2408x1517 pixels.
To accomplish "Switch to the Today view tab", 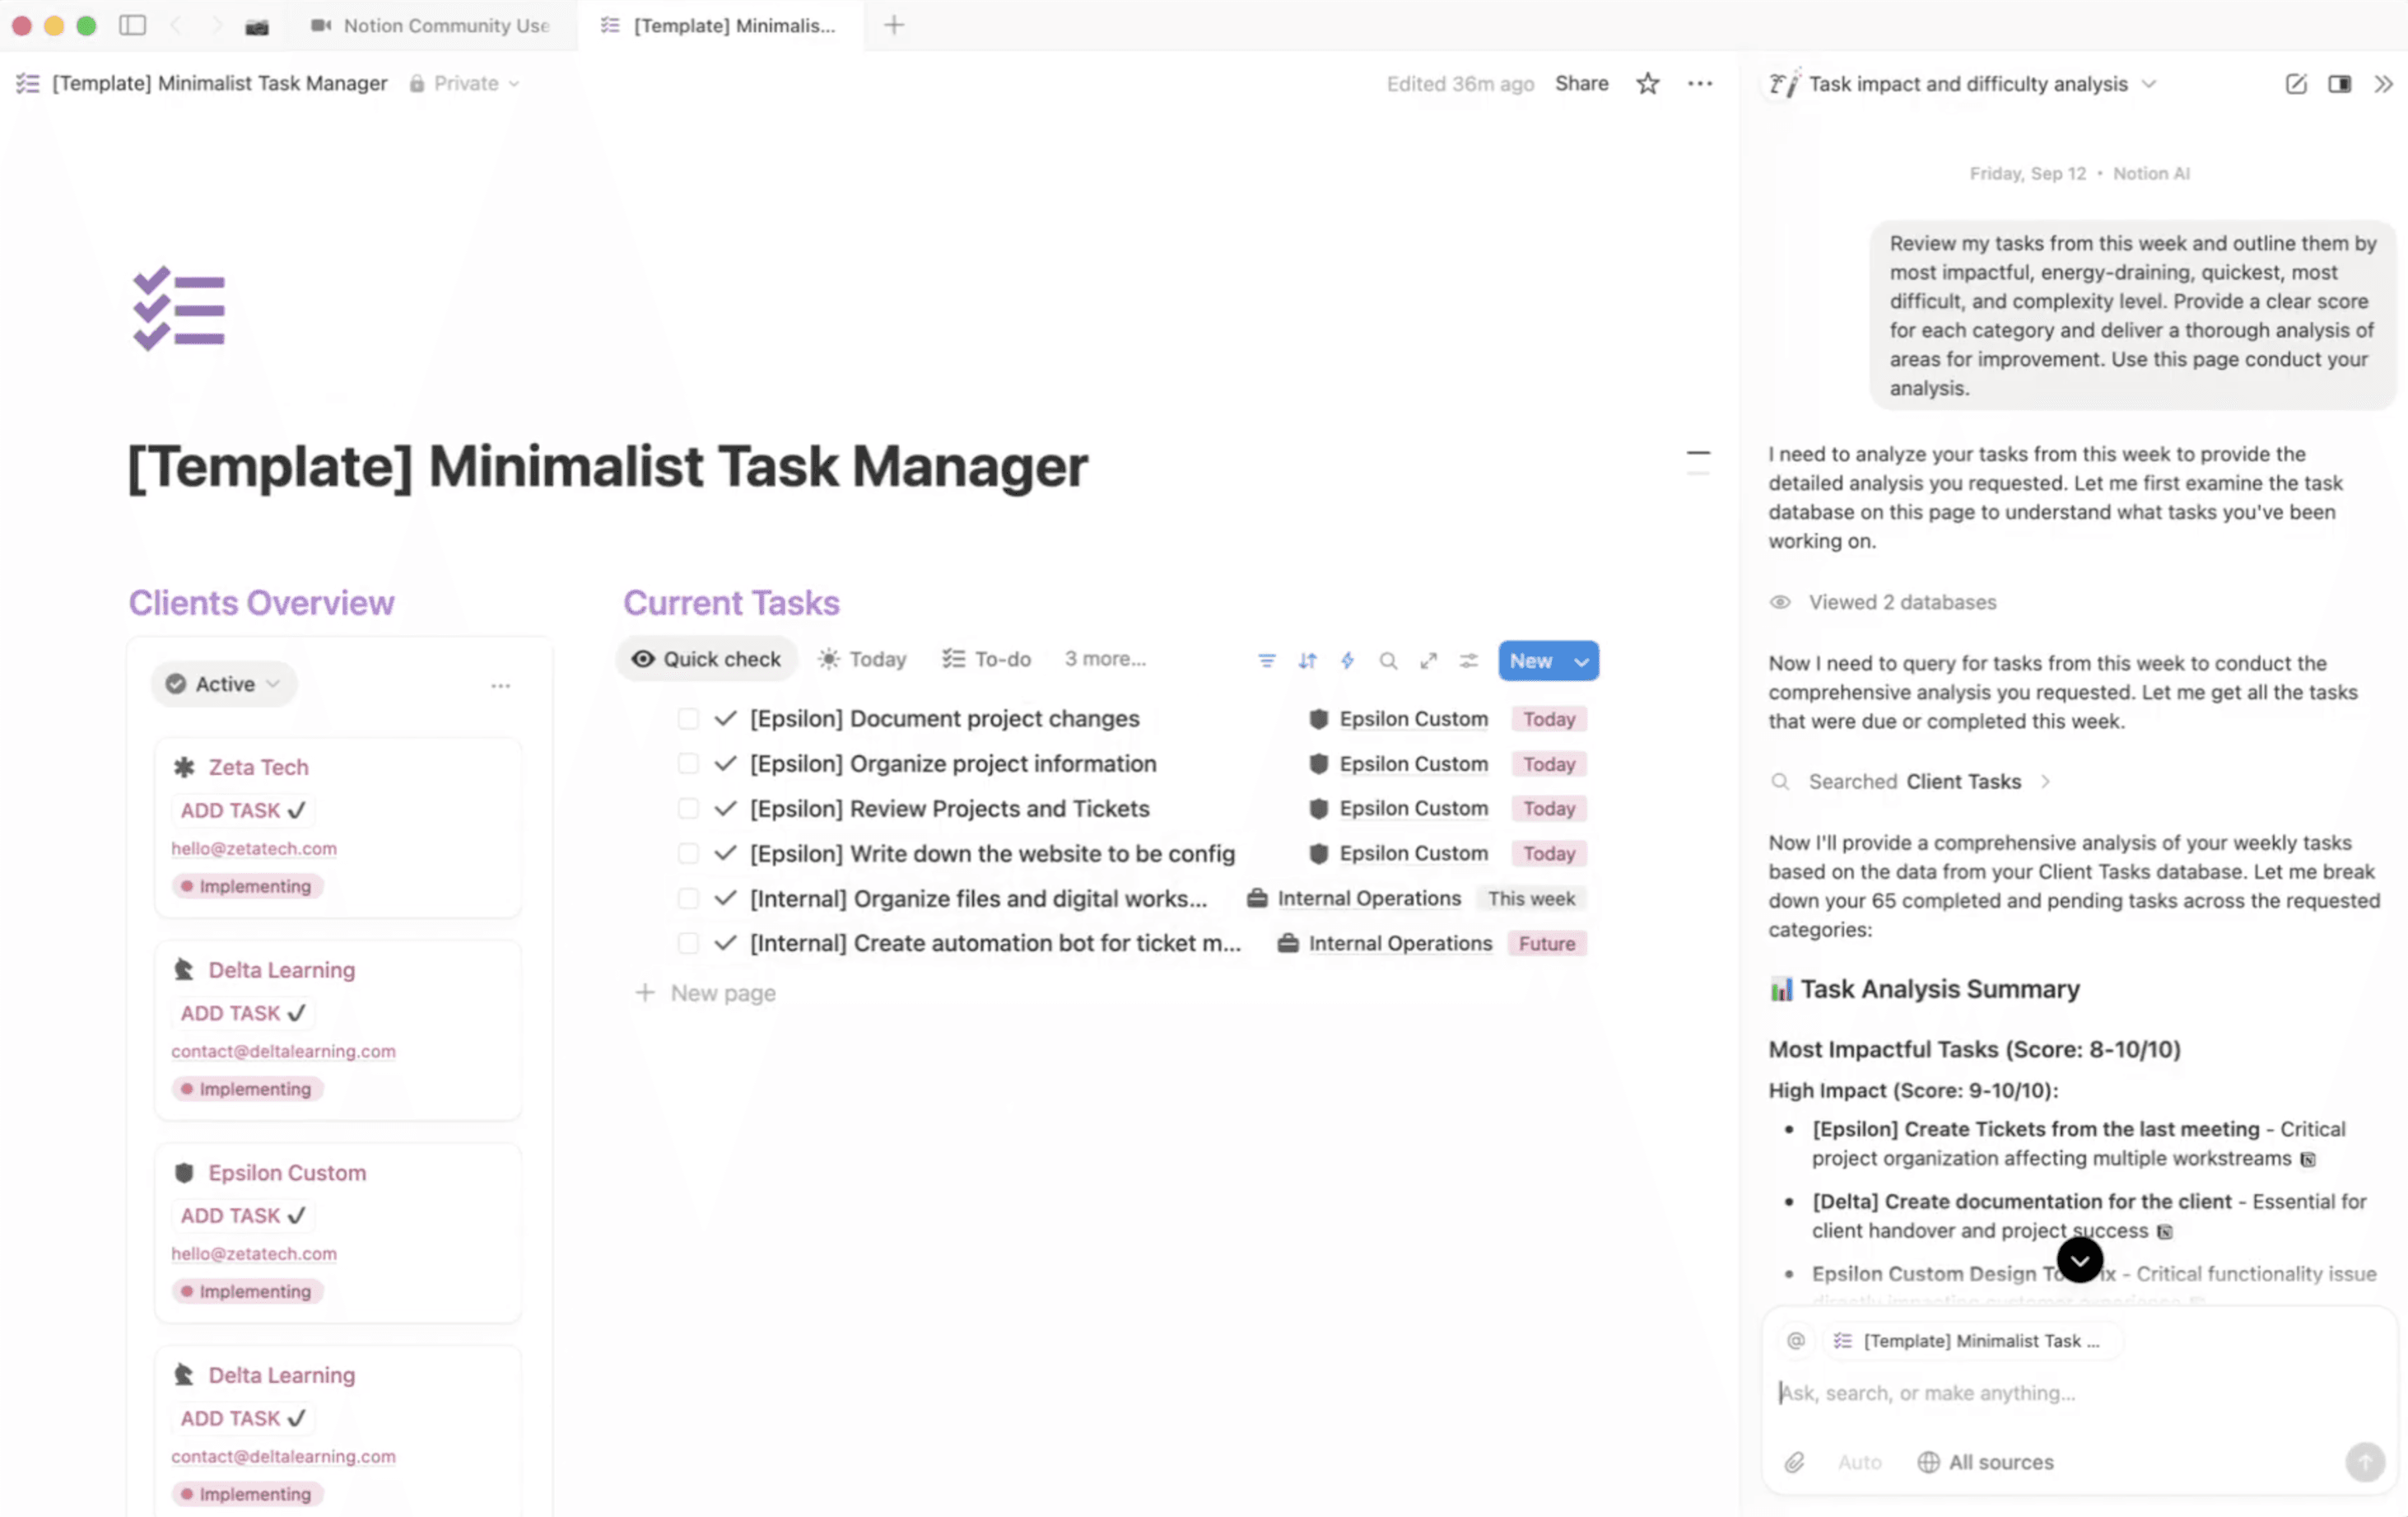I will click(x=862, y=660).
